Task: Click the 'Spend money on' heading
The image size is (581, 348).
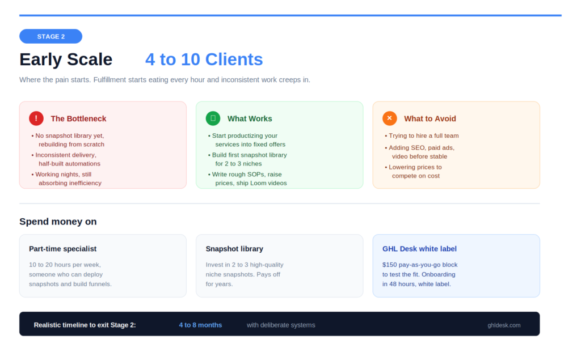Action: (x=58, y=222)
